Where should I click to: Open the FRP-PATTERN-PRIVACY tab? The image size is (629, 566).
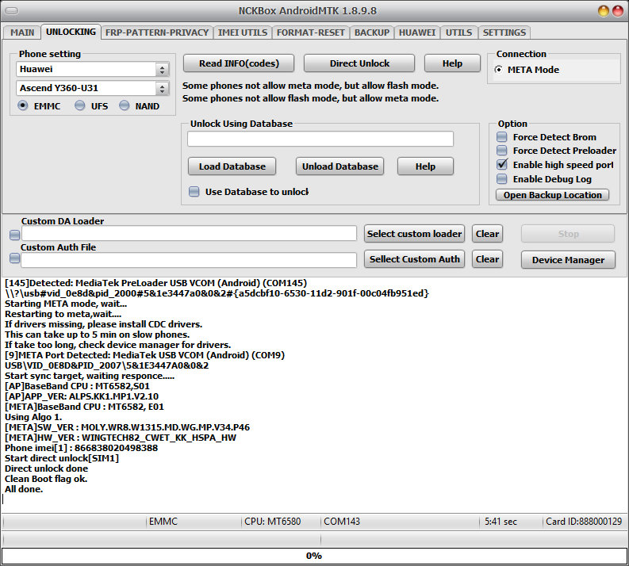[157, 33]
